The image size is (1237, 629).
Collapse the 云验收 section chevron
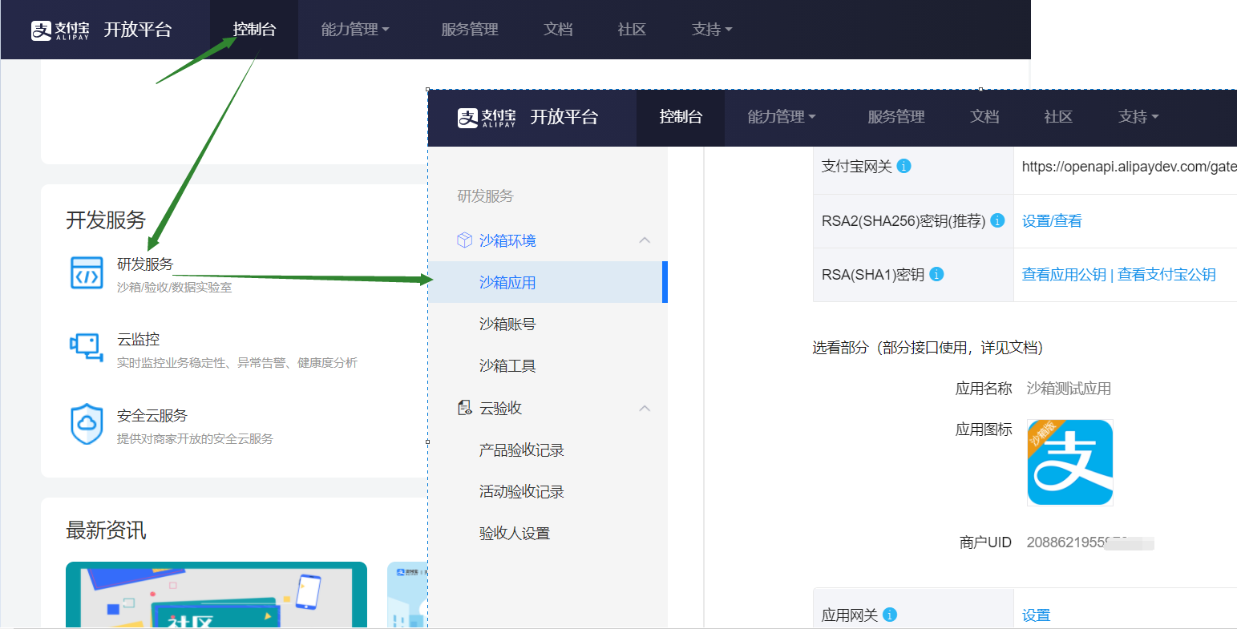tap(645, 408)
